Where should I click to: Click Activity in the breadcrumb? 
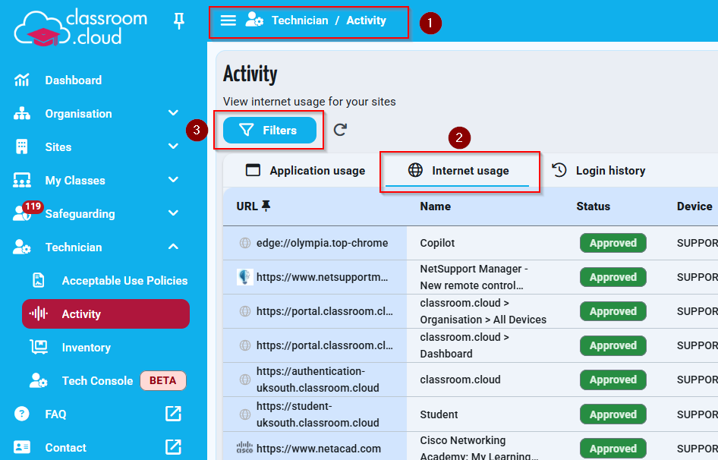pyautogui.click(x=367, y=20)
